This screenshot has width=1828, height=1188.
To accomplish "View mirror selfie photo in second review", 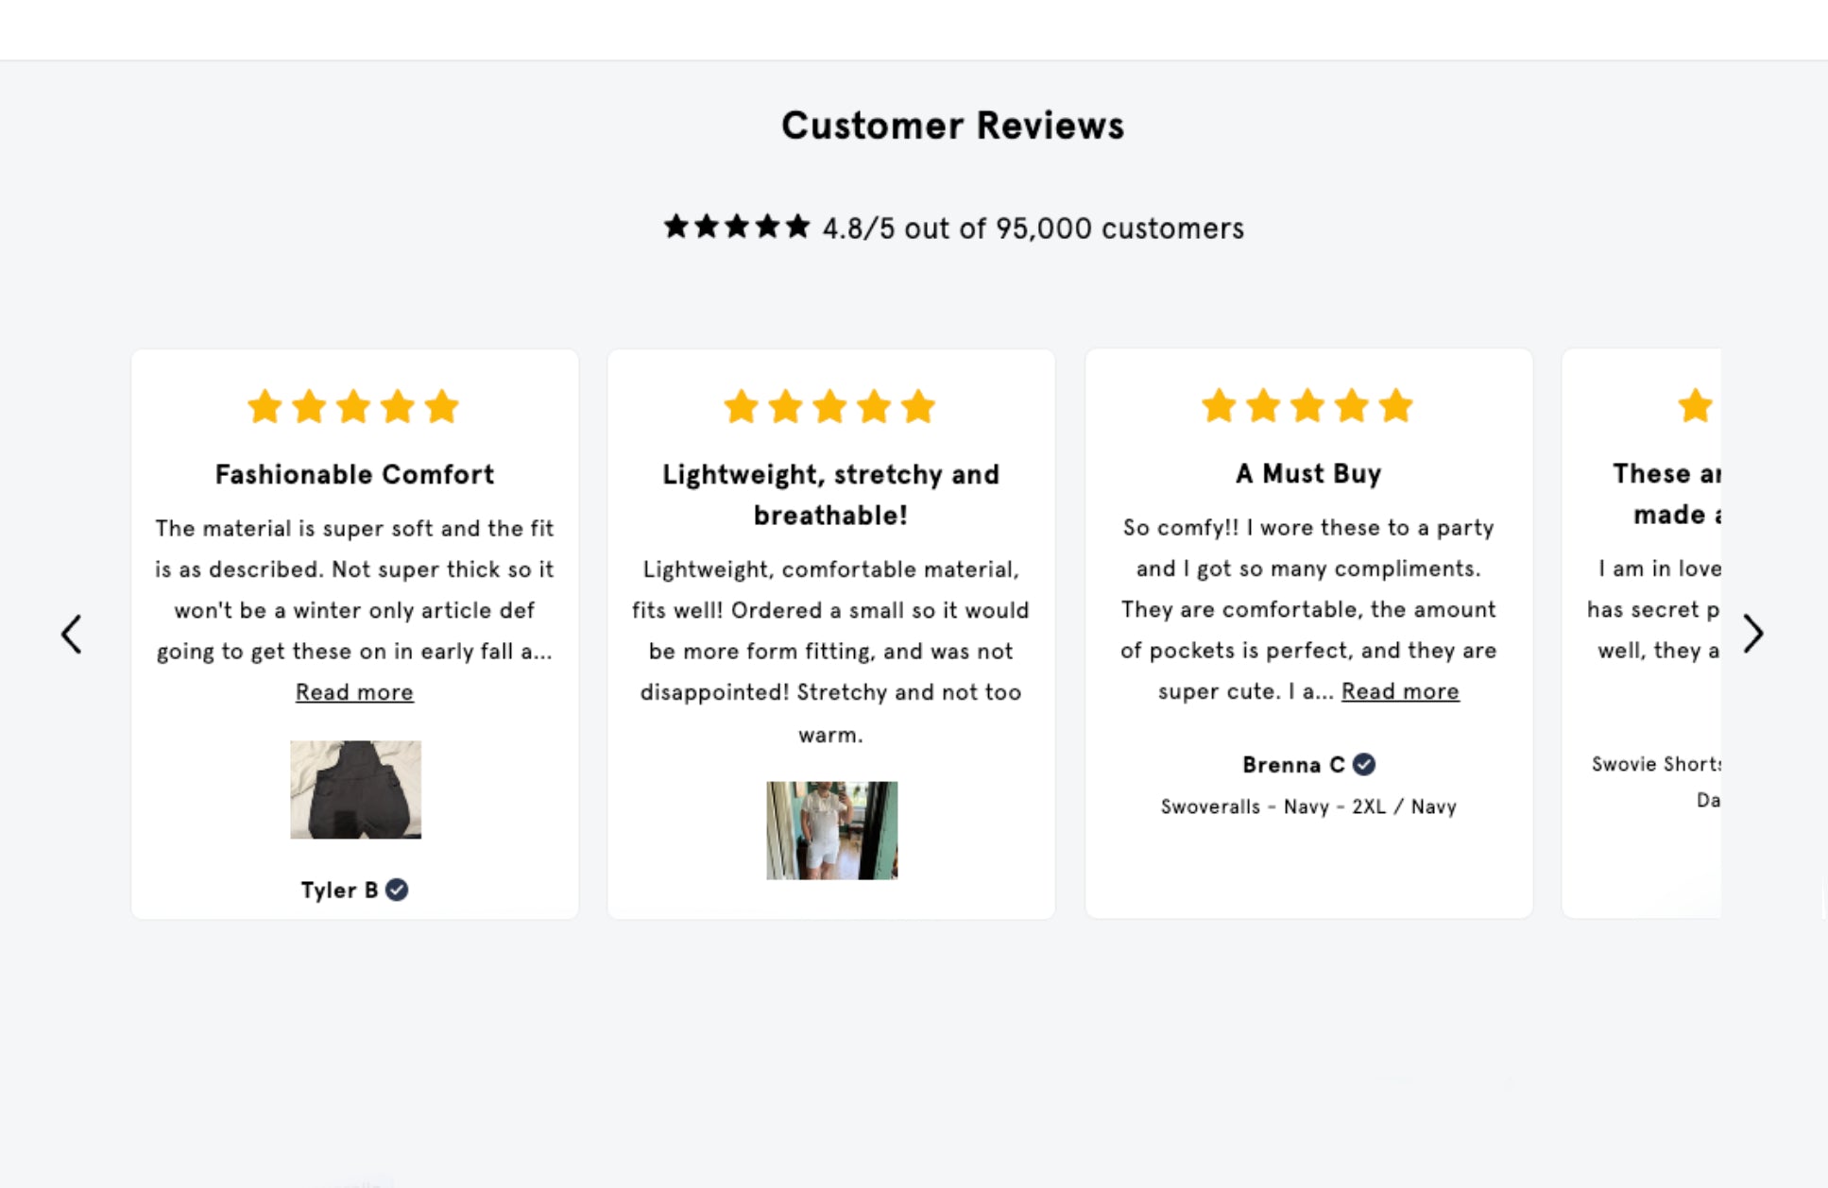I will tap(831, 830).
